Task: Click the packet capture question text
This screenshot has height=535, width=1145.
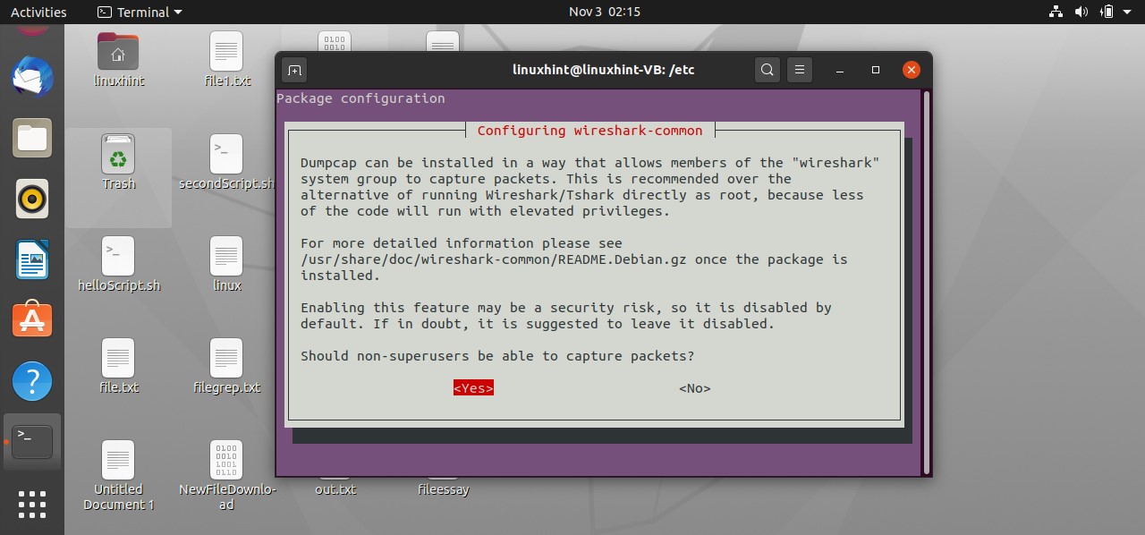Action: (497, 356)
